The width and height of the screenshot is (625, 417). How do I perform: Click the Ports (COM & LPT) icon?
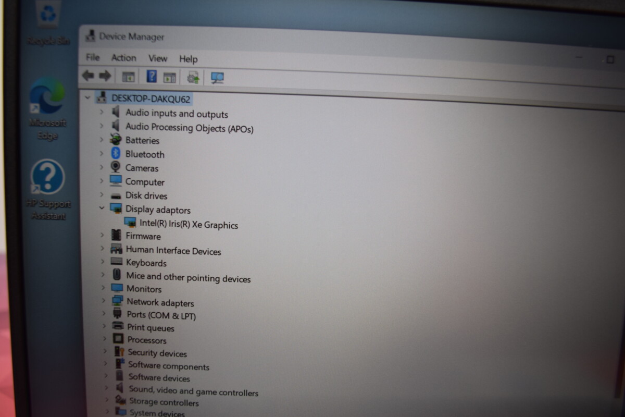[118, 314]
